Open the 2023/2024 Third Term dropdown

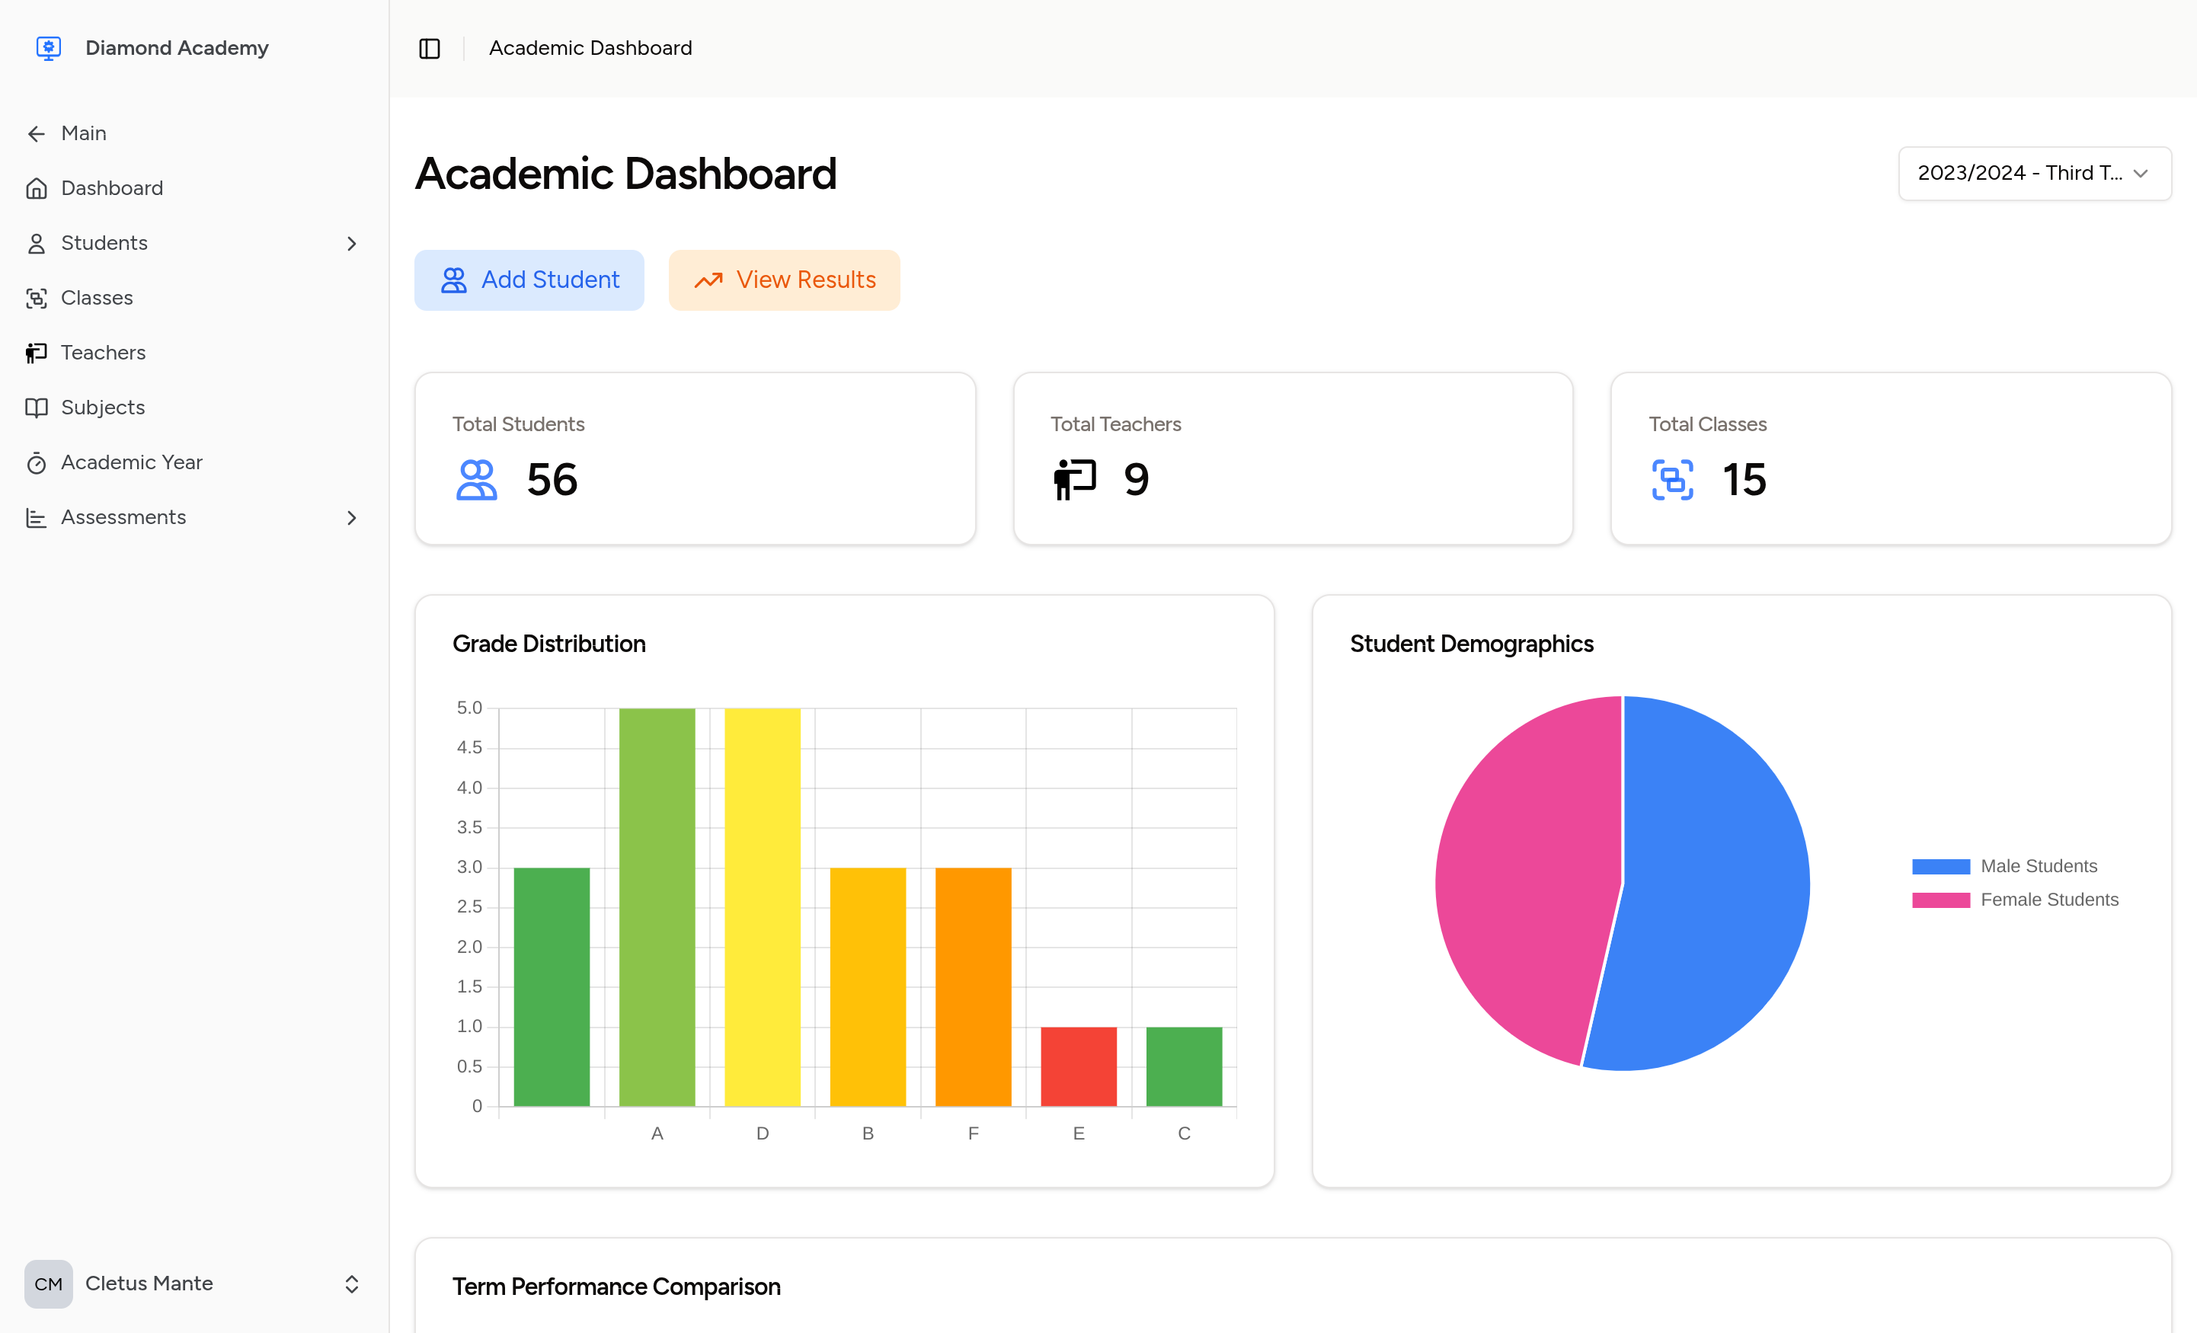pos(2035,173)
